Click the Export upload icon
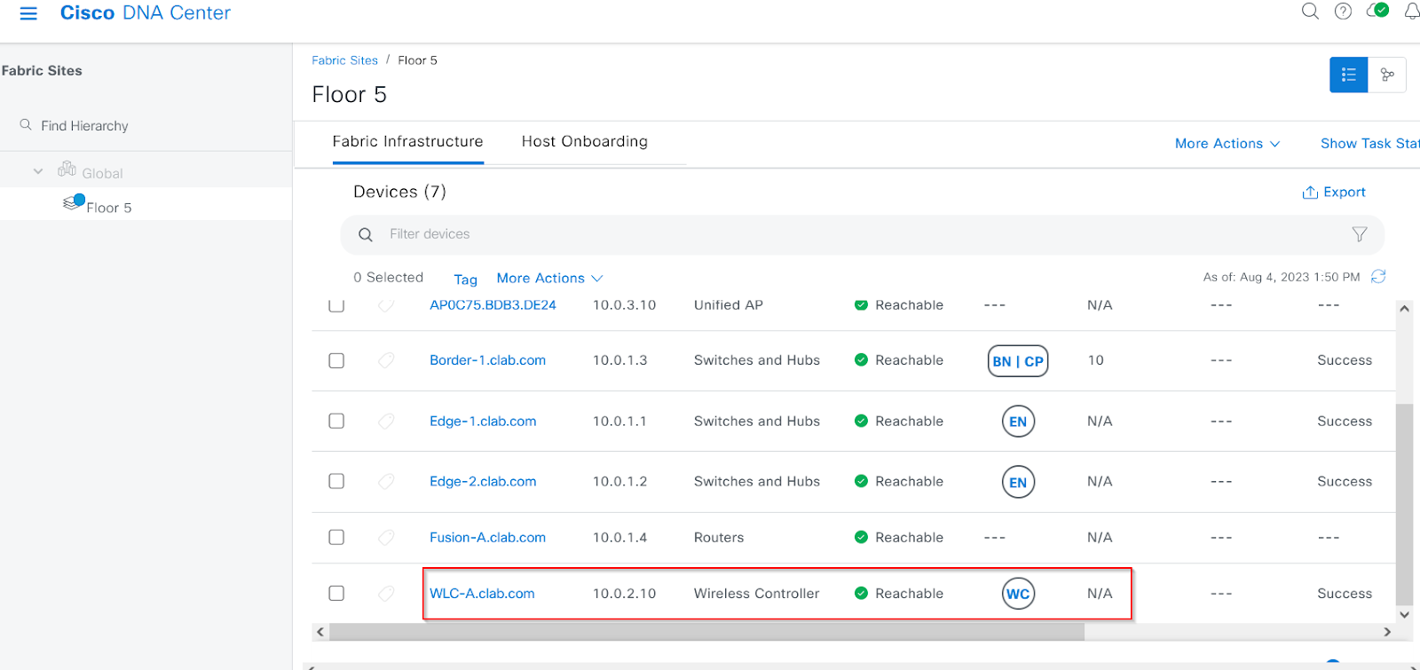Viewport: 1420px width, 670px height. [x=1310, y=193]
